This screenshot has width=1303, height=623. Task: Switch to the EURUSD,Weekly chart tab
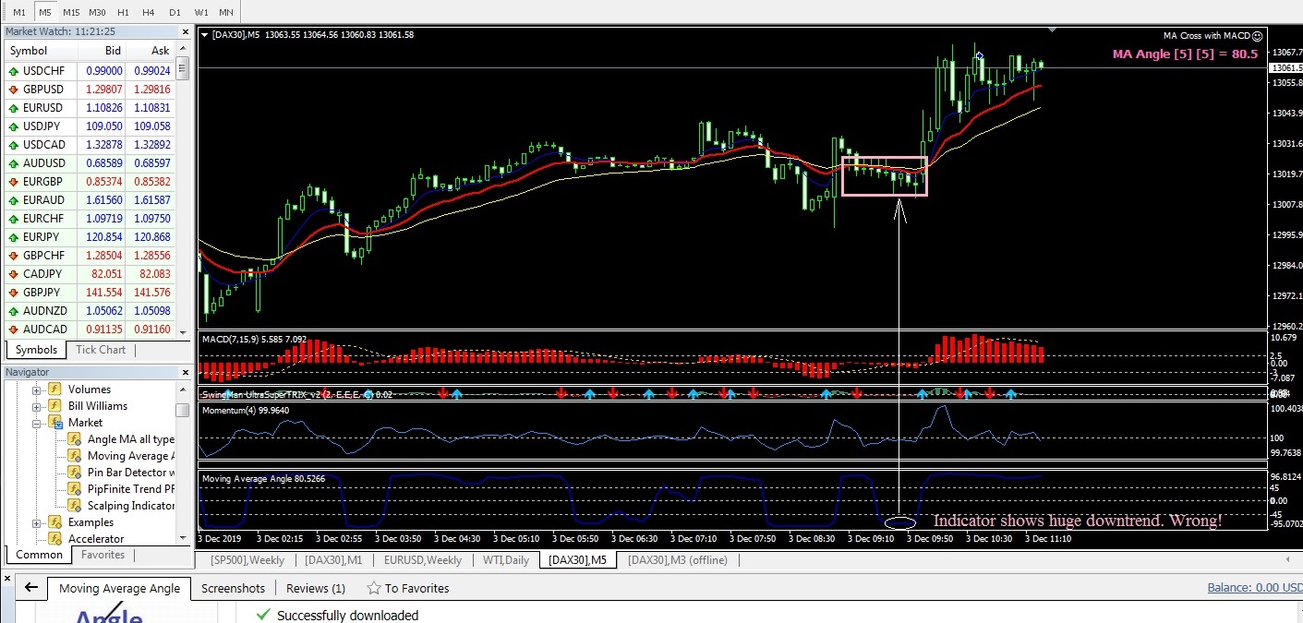[x=423, y=560]
